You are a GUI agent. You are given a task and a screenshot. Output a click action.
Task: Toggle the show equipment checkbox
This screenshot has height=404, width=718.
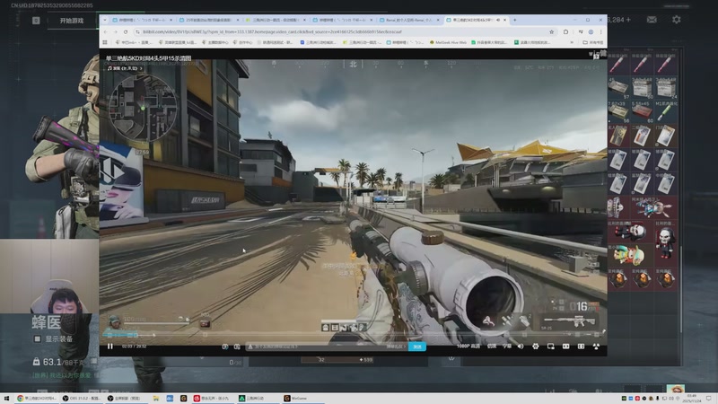[x=38, y=339]
